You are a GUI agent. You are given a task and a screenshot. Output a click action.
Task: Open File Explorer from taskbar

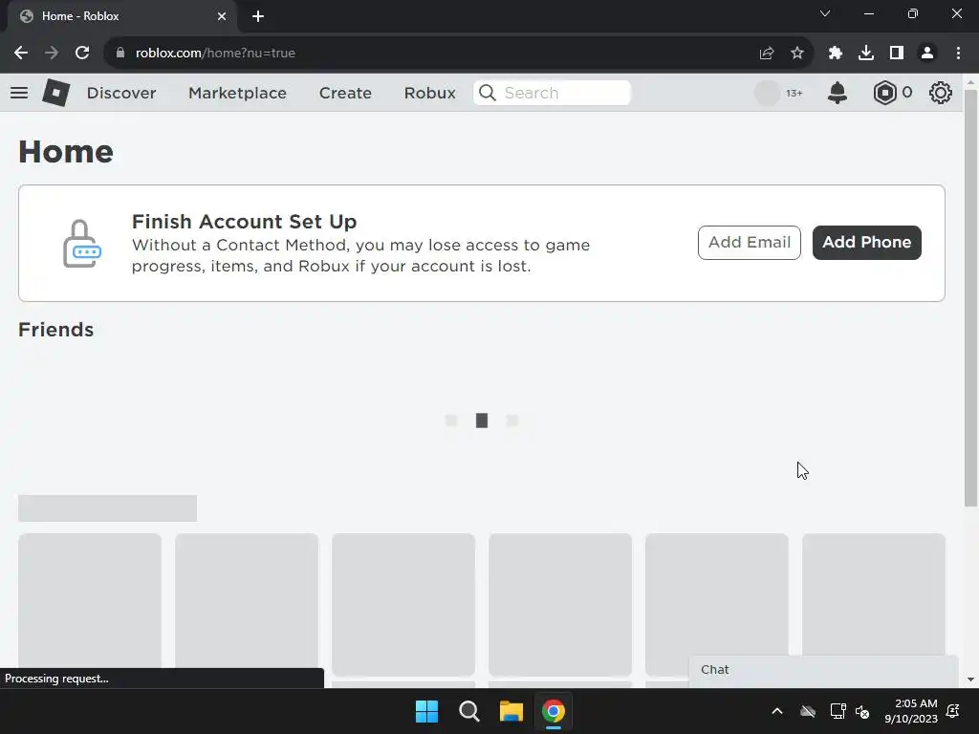[511, 711]
